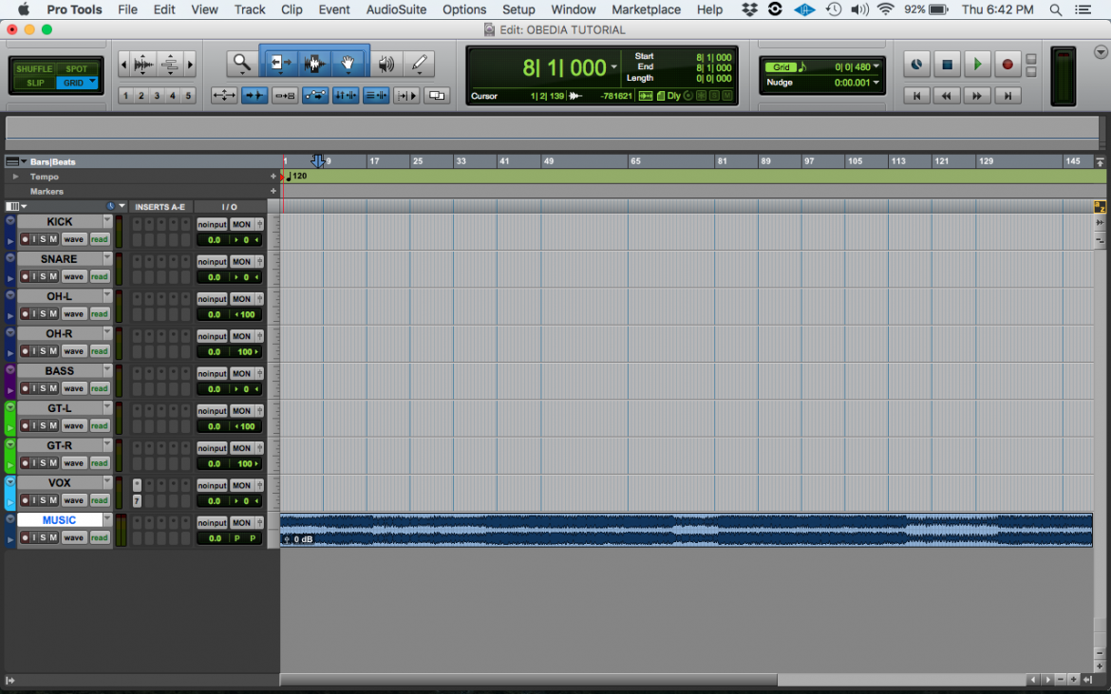
Task: Click the horizontal scrollbar at window bottom
Action: coord(532,679)
